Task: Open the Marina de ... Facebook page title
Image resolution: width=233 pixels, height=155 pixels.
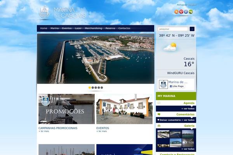Action: click(178, 82)
